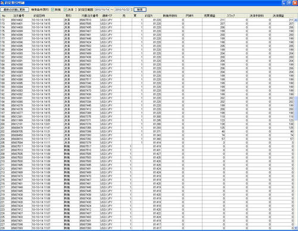Select row No. 198 dated 10-10-14 13:13
This screenshot has height=231, width=298.
[147, 117]
